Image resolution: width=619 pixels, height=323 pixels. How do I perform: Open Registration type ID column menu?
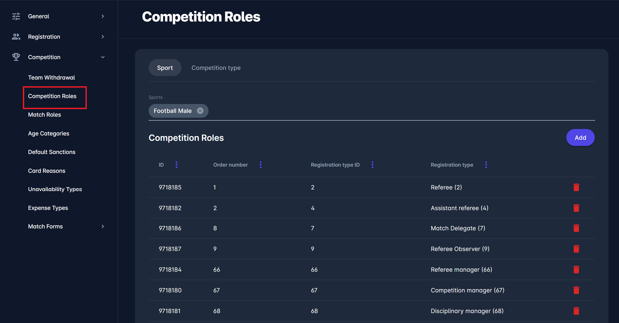tap(372, 165)
